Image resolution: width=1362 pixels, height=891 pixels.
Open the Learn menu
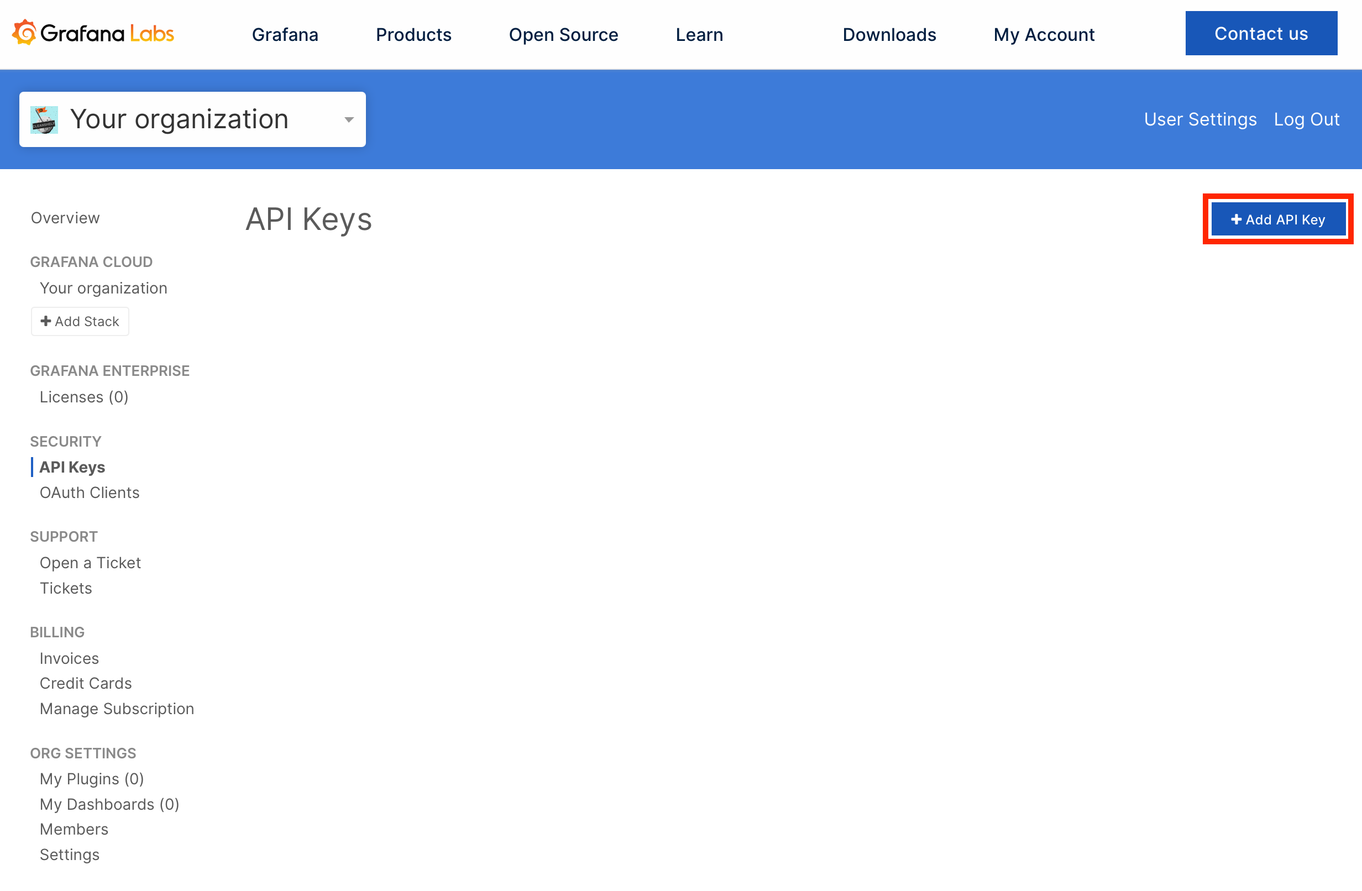(x=699, y=34)
